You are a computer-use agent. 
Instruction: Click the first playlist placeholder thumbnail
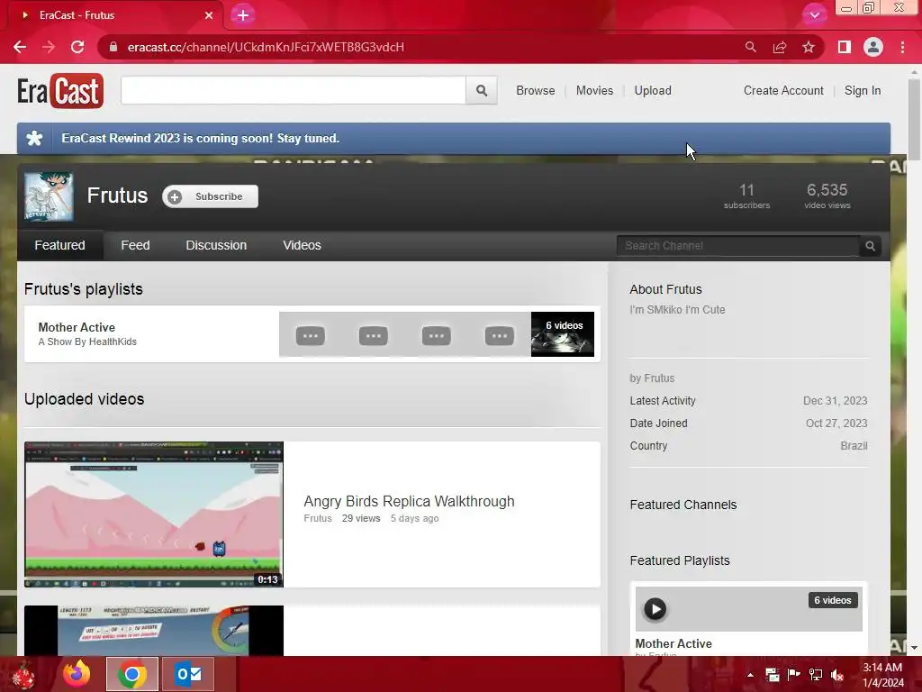(311, 336)
